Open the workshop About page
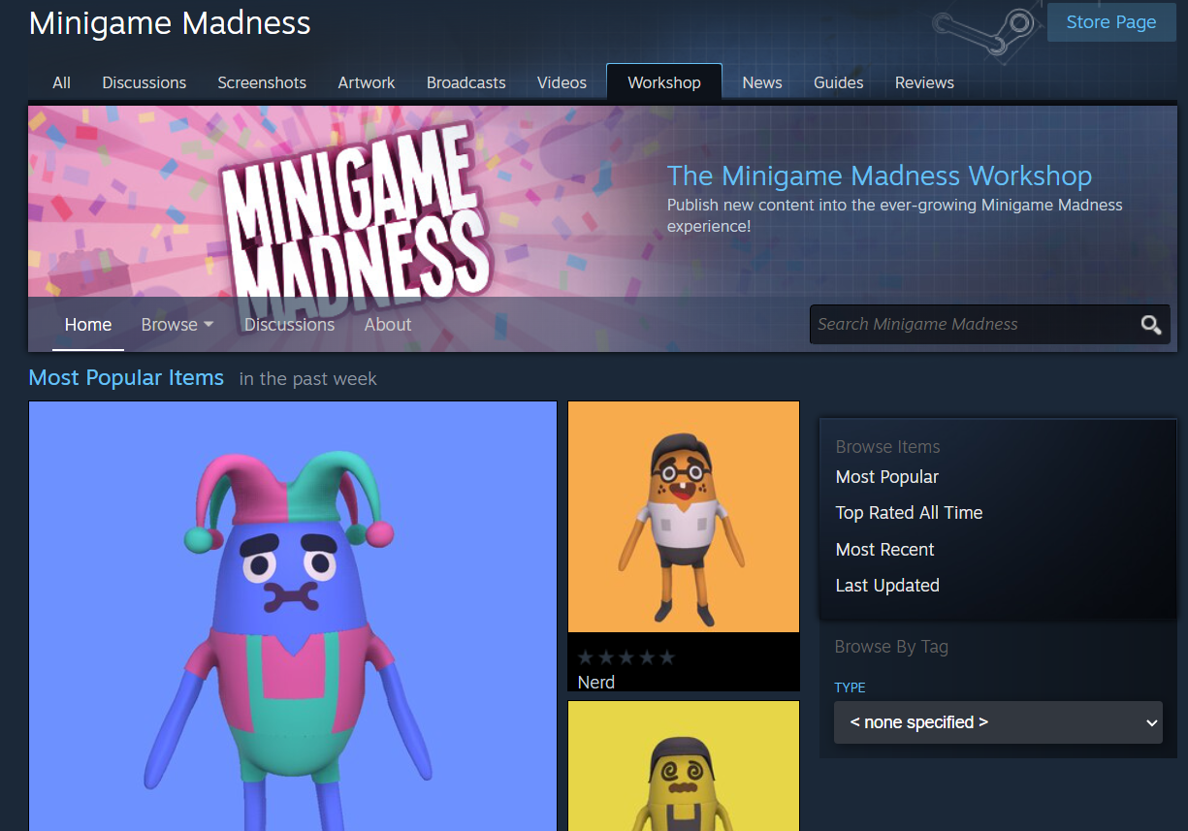The image size is (1188, 831). (388, 325)
